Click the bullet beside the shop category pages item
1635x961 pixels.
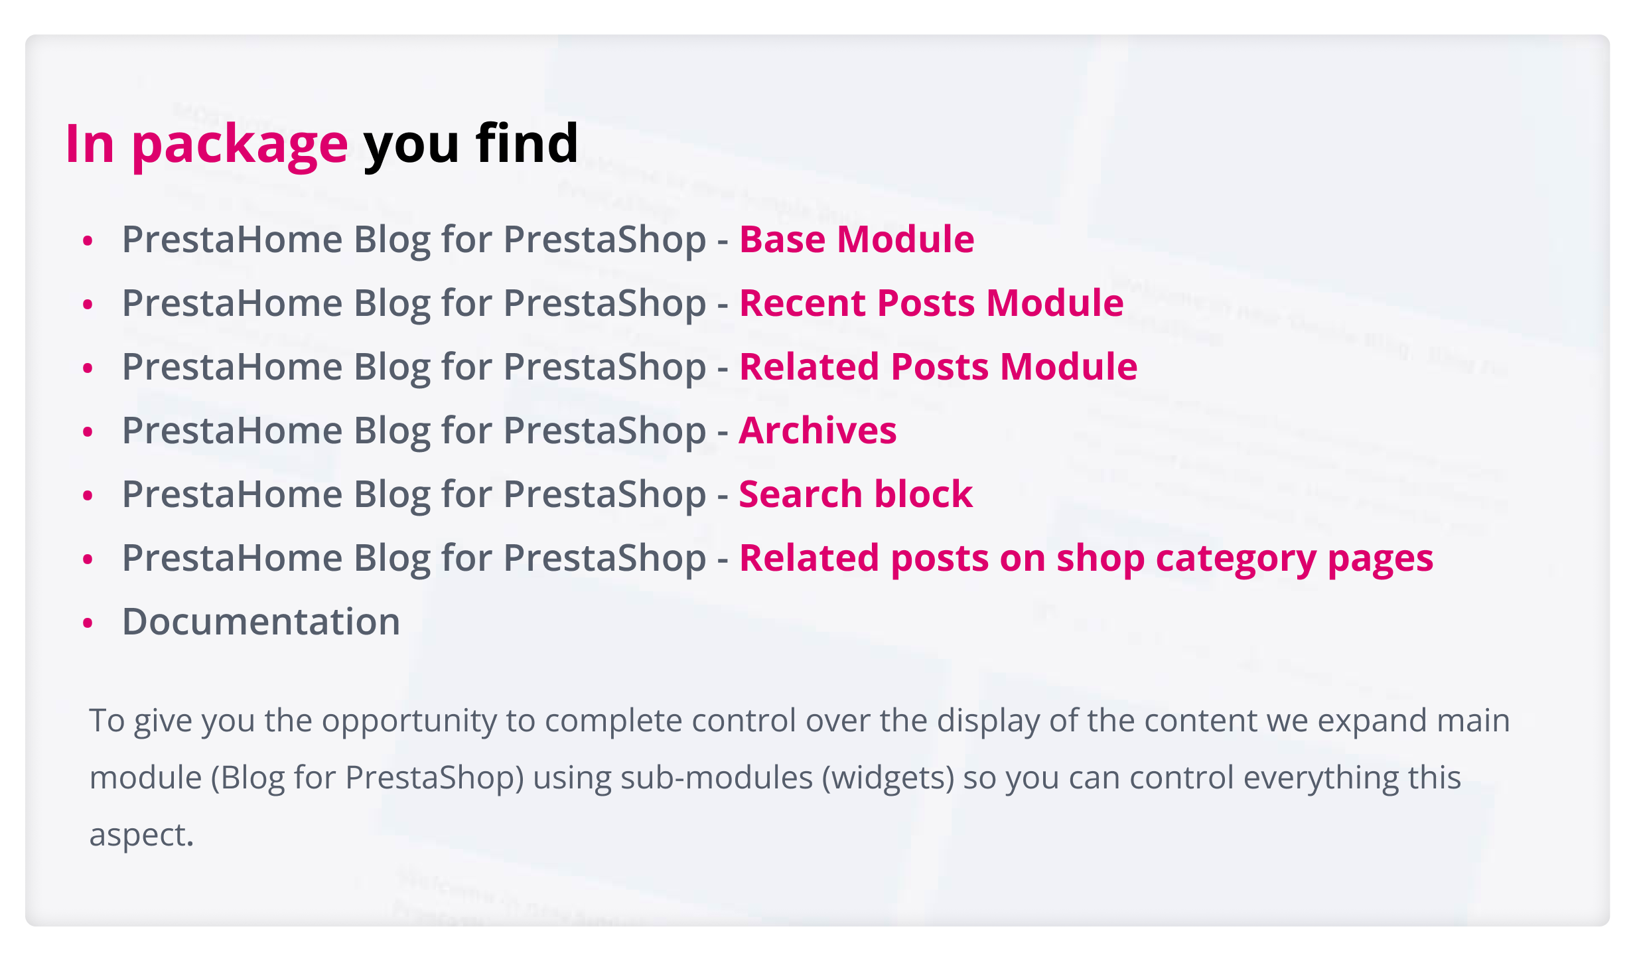[x=88, y=559]
